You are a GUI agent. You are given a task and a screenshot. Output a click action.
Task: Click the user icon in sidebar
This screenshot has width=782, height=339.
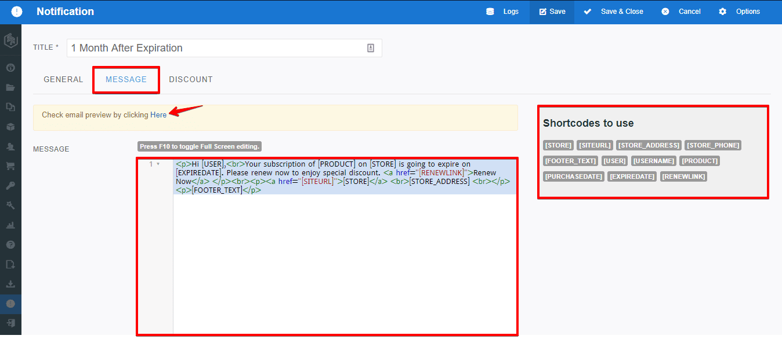click(x=10, y=146)
